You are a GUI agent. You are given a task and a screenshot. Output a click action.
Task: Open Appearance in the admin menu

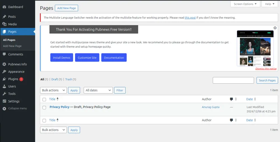click(x=16, y=72)
